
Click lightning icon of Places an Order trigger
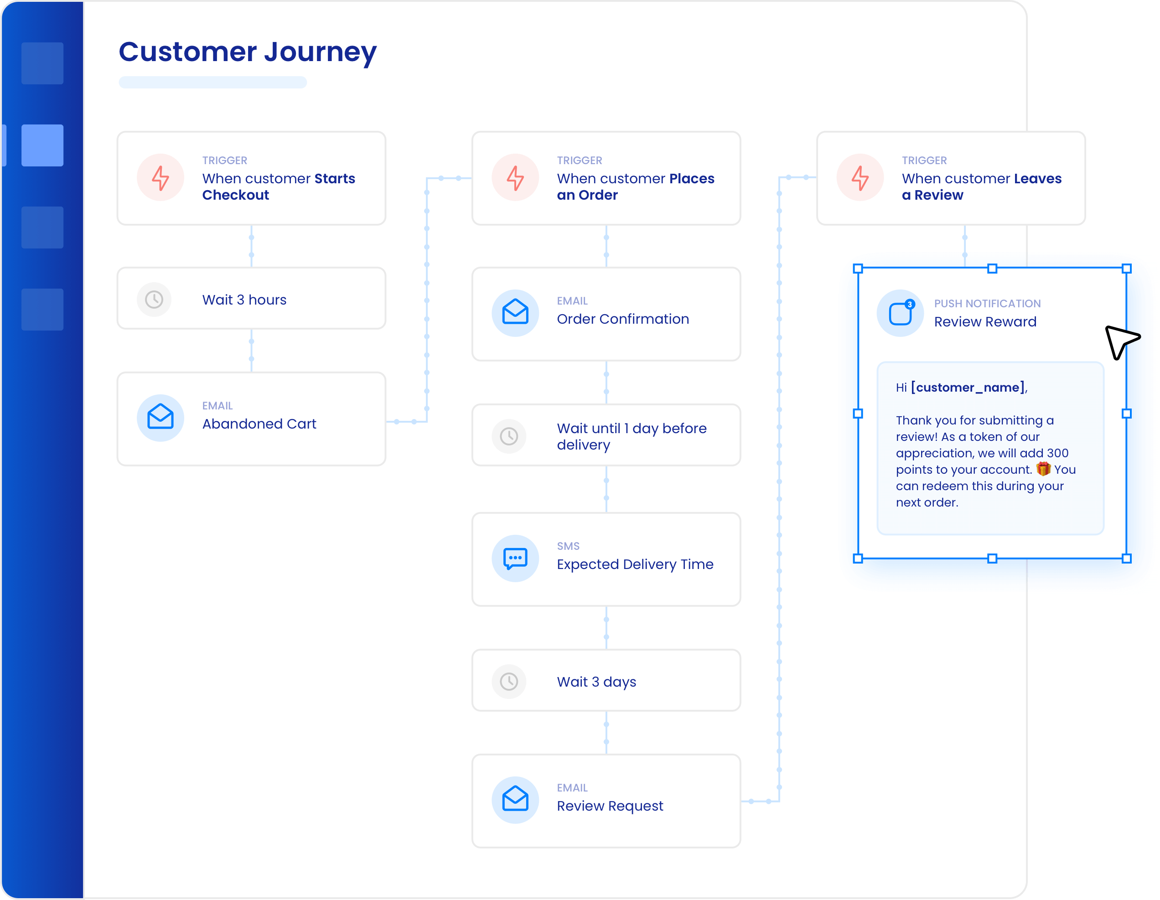(x=515, y=177)
